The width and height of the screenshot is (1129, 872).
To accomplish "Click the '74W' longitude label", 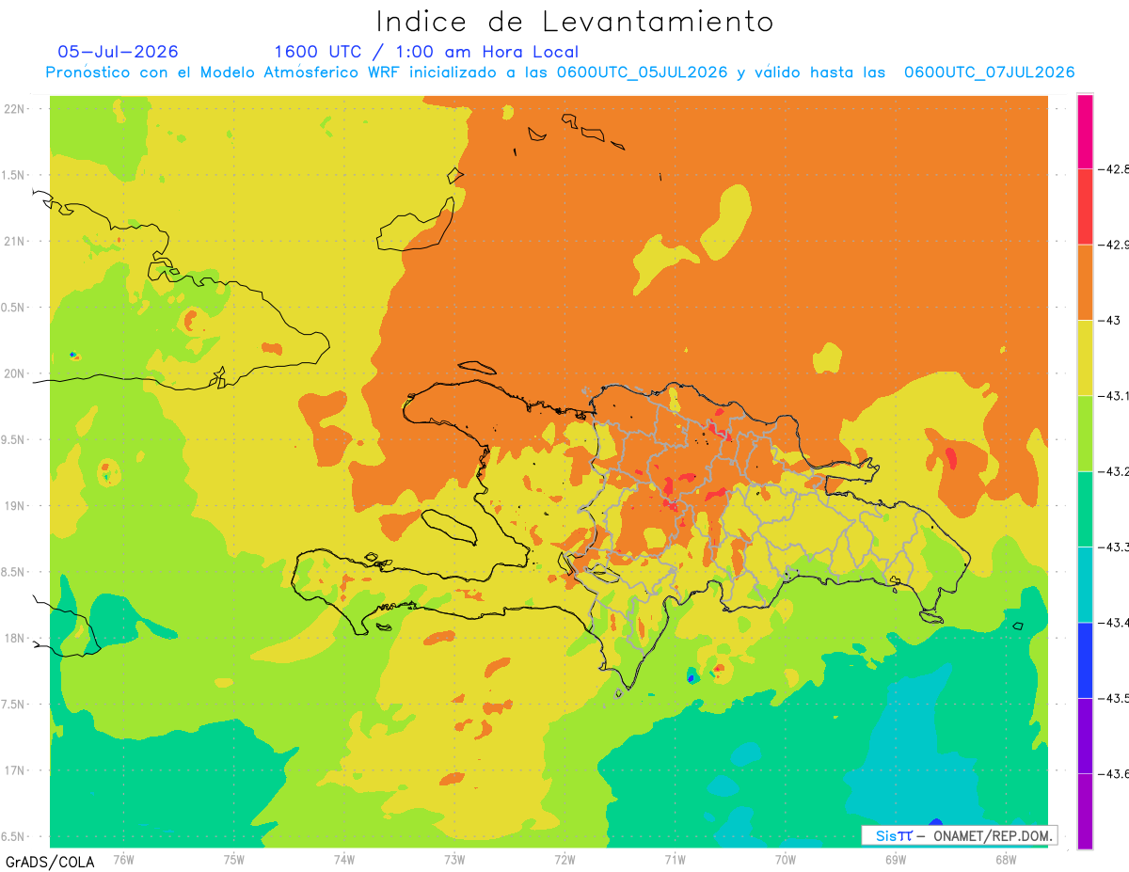I will [x=344, y=859].
